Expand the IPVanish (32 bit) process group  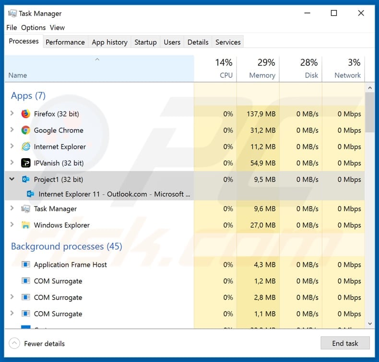(x=12, y=162)
